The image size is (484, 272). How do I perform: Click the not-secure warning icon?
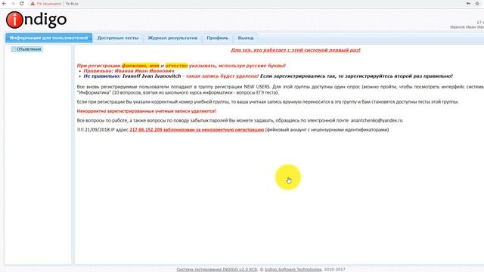(33, 4)
